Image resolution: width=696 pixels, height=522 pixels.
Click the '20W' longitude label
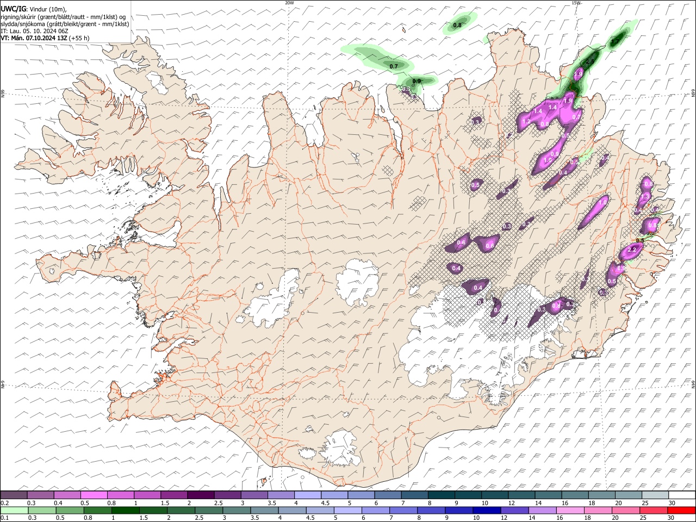click(x=289, y=3)
